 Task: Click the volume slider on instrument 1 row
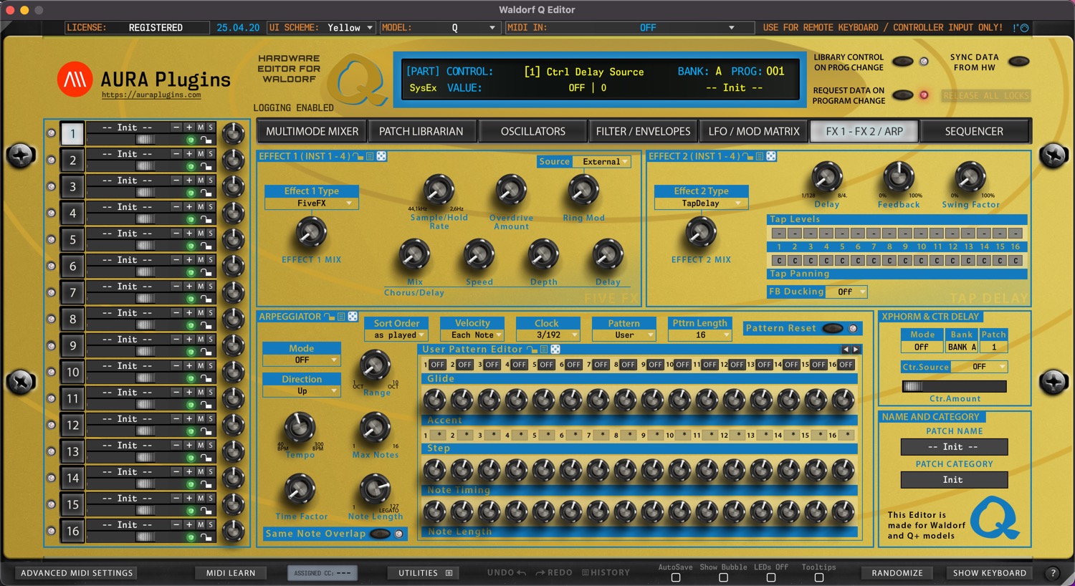tap(145, 140)
